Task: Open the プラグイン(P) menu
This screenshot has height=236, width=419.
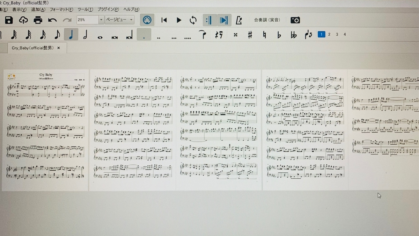Action: tap(108, 9)
